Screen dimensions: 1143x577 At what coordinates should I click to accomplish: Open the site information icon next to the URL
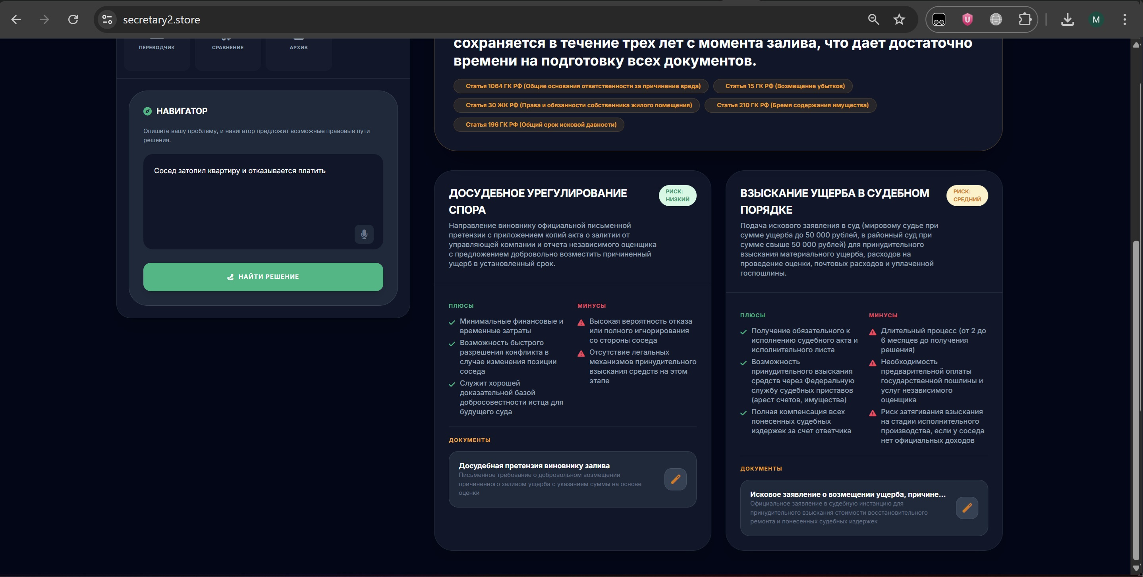(107, 19)
